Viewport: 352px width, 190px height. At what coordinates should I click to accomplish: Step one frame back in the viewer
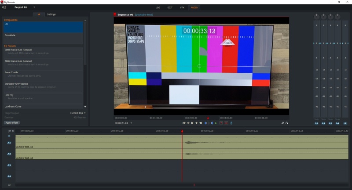[188, 123]
